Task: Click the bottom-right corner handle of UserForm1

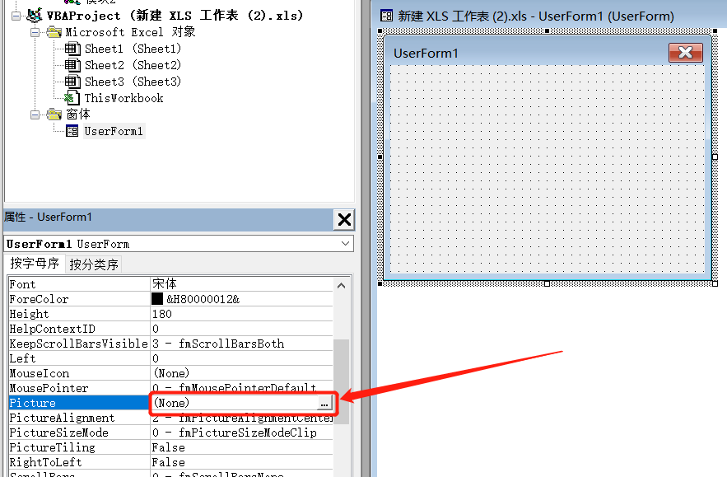Action: pyautogui.click(x=715, y=283)
